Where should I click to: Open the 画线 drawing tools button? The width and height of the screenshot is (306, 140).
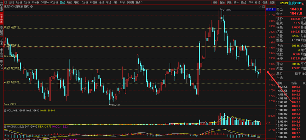coord(243,2)
